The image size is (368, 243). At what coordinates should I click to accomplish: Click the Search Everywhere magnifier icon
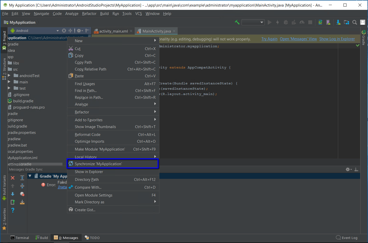tap(355, 22)
